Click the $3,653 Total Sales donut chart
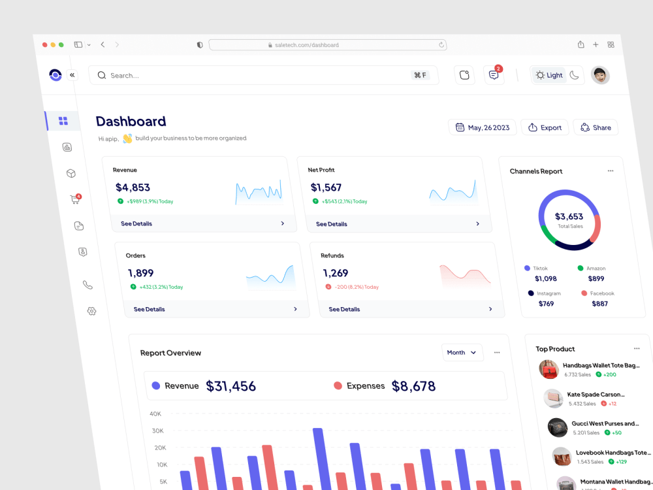Viewport: 653px width, 490px height. 569,220
